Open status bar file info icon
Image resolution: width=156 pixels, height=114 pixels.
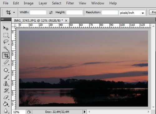click(29, 112)
